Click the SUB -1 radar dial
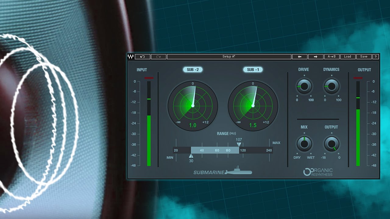 point(253,106)
